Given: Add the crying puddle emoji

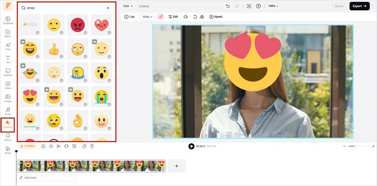Looking at the screenshot, I should [x=78, y=73].
